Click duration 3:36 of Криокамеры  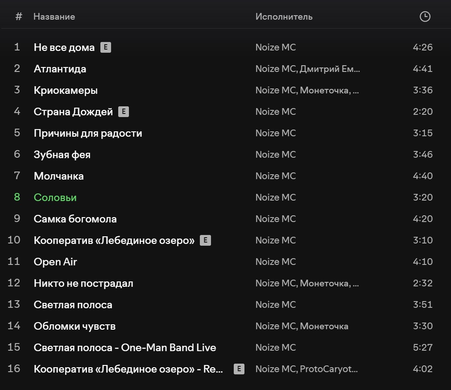422,90
